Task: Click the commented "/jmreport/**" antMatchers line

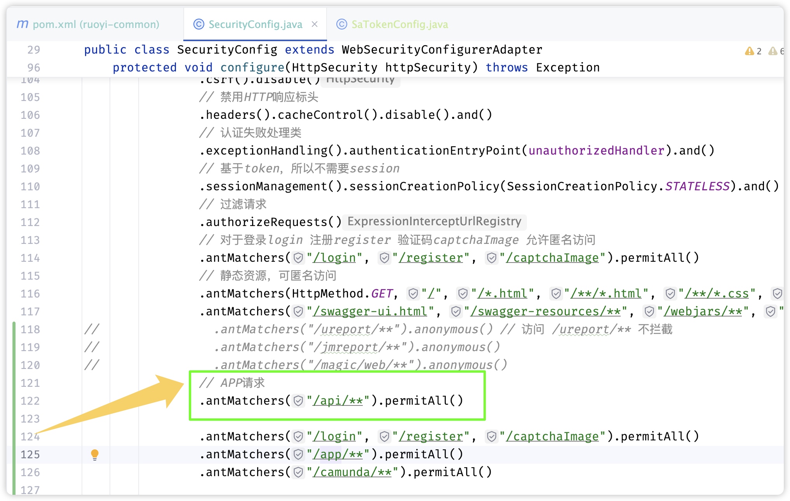Action: point(357,347)
